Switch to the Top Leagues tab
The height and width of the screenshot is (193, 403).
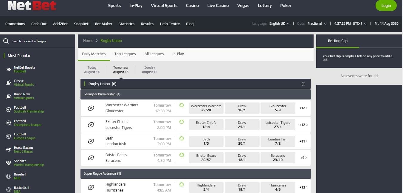pos(125,54)
